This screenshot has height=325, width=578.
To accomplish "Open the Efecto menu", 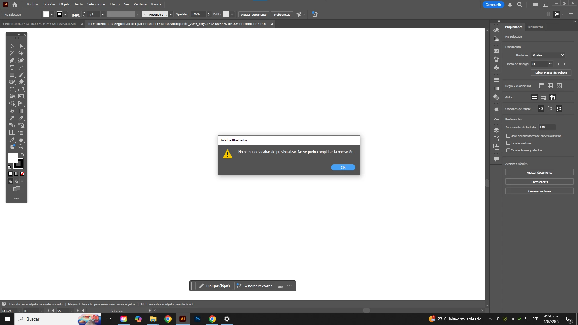I will [115, 4].
